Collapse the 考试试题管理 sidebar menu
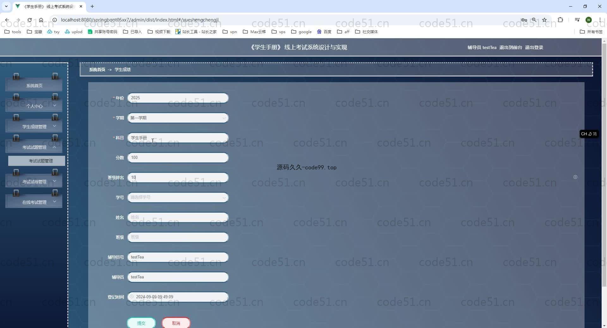607x328 pixels. [34, 147]
